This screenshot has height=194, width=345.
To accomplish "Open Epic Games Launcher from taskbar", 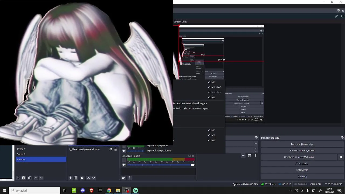I will 100,190.
